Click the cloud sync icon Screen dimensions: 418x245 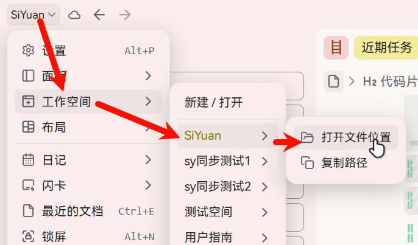click(x=74, y=15)
